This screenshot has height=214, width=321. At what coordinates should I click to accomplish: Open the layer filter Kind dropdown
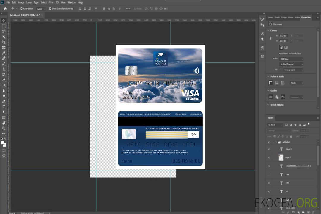(275, 125)
